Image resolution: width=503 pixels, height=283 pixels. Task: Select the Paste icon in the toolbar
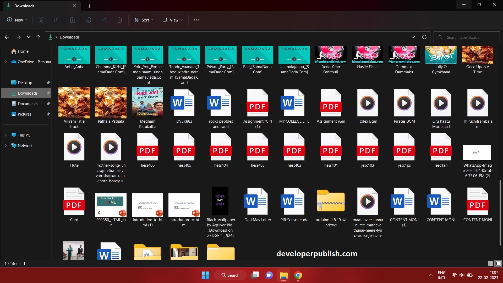click(x=73, y=20)
